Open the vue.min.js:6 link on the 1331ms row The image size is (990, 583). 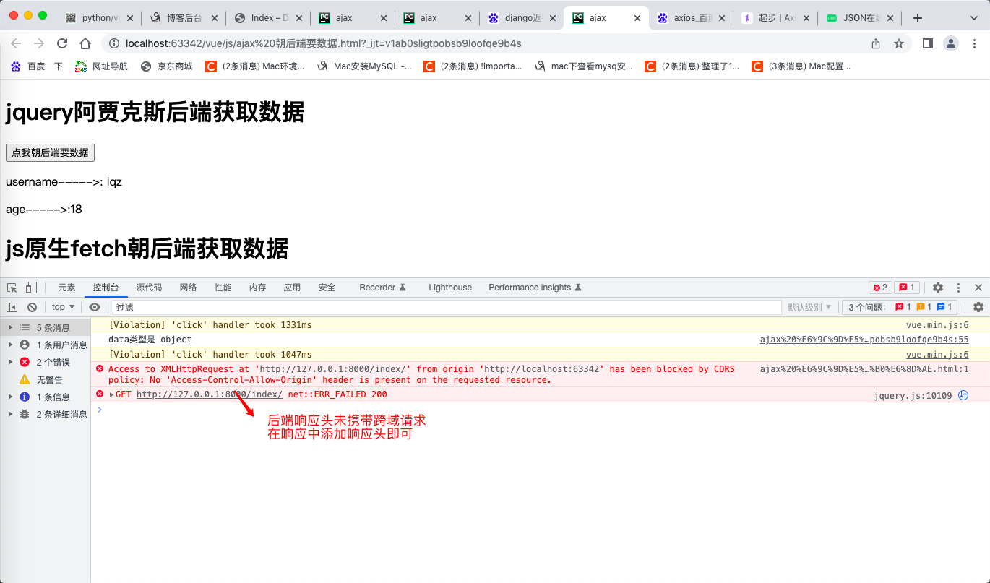click(937, 326)
